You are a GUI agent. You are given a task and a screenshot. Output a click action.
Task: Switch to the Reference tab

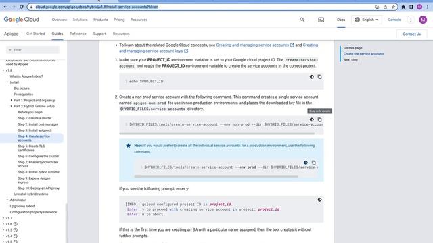click(x=78, y=34)
